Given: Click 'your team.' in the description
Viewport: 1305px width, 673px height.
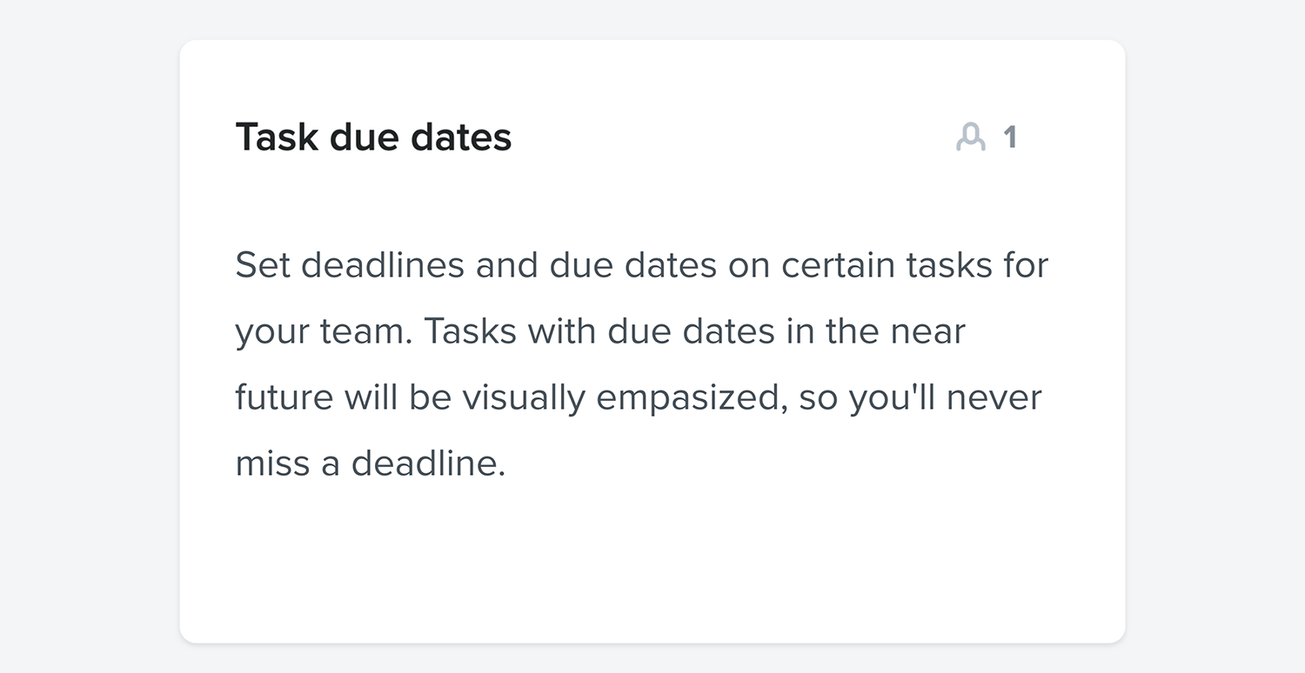Looking at the screenshot, I should coord(324,332).
